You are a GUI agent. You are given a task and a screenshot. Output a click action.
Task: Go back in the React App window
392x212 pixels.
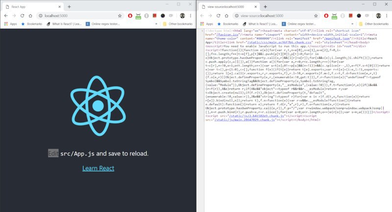tap(6, 16)
